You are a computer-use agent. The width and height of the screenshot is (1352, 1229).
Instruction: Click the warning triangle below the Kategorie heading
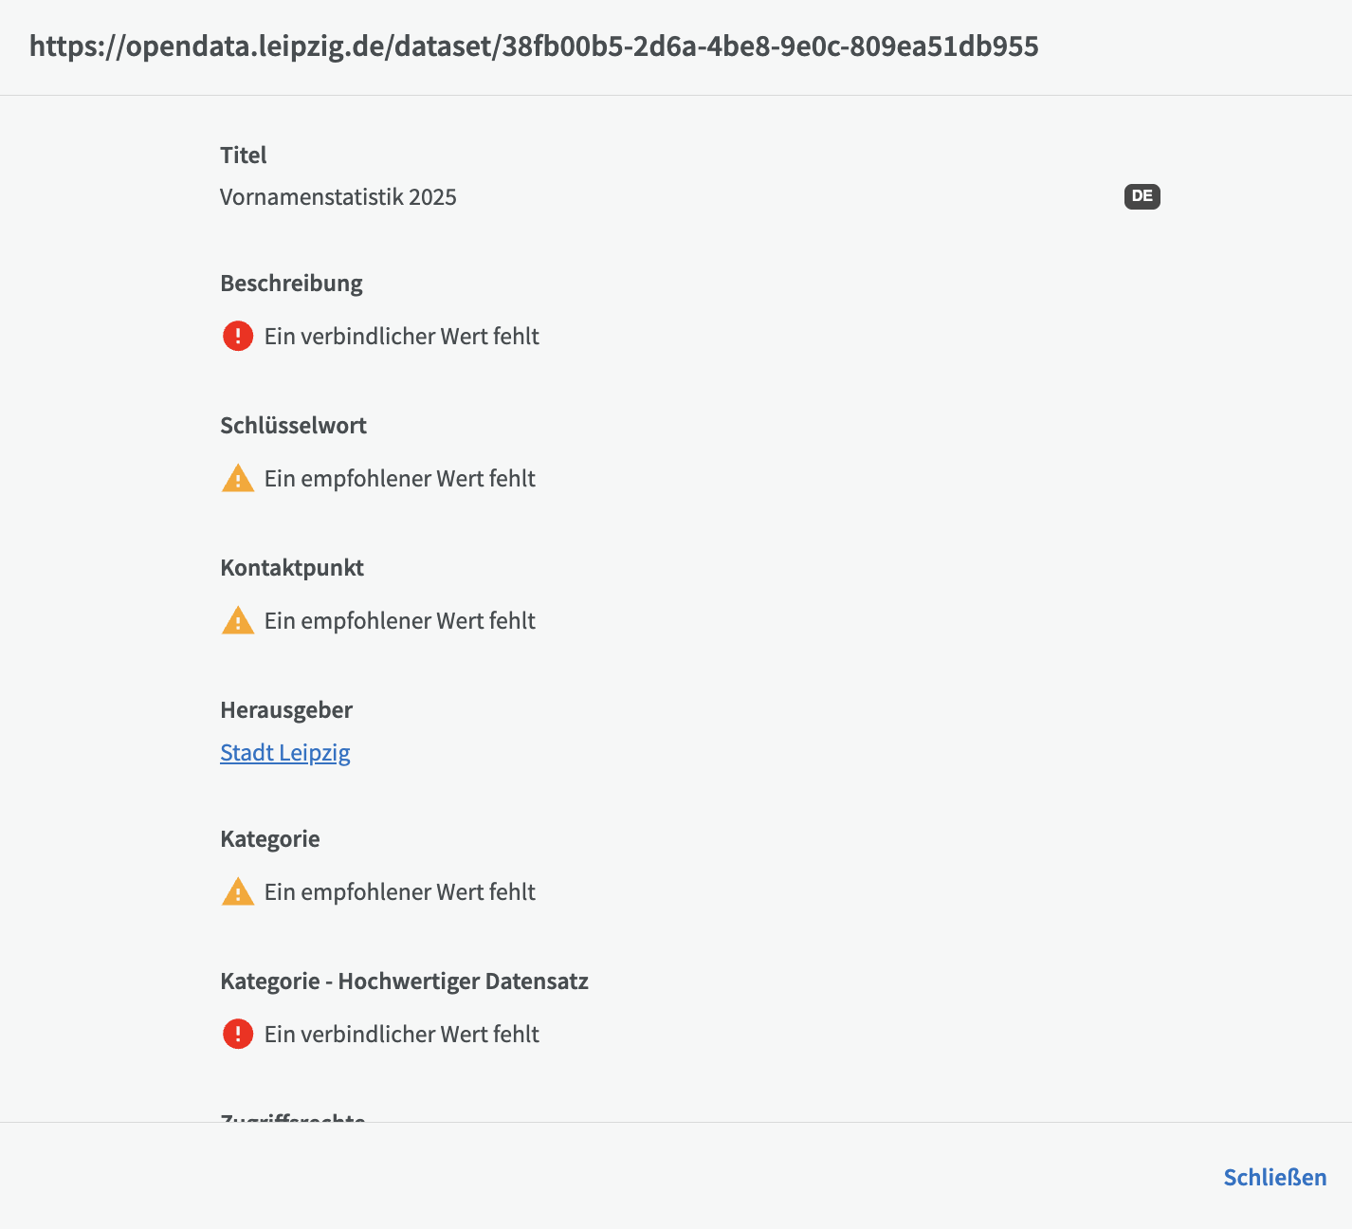coord(237,892)
